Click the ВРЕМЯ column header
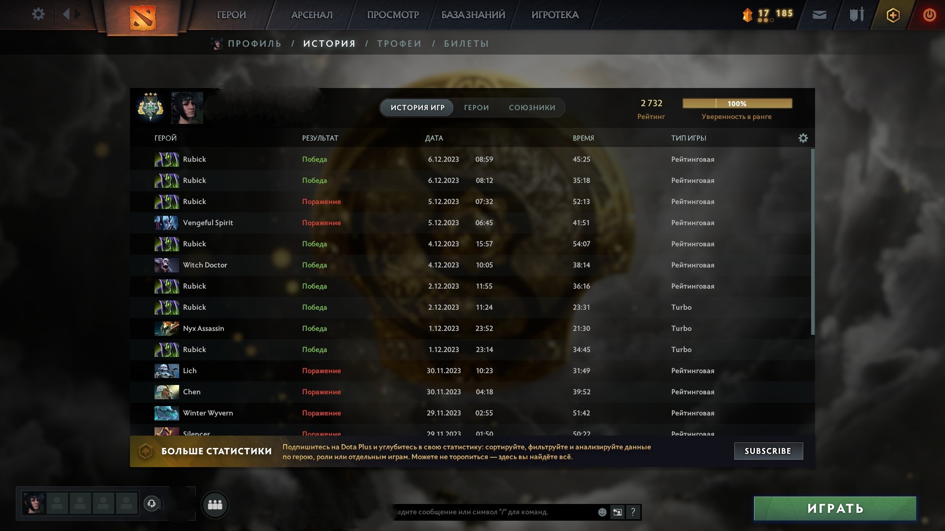 pos(583,138)
